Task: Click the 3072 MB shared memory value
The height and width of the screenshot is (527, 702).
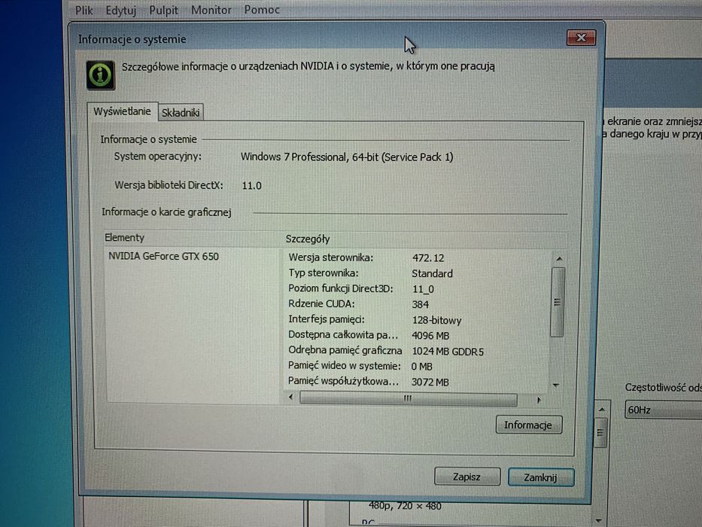Action: coord(430,382)
